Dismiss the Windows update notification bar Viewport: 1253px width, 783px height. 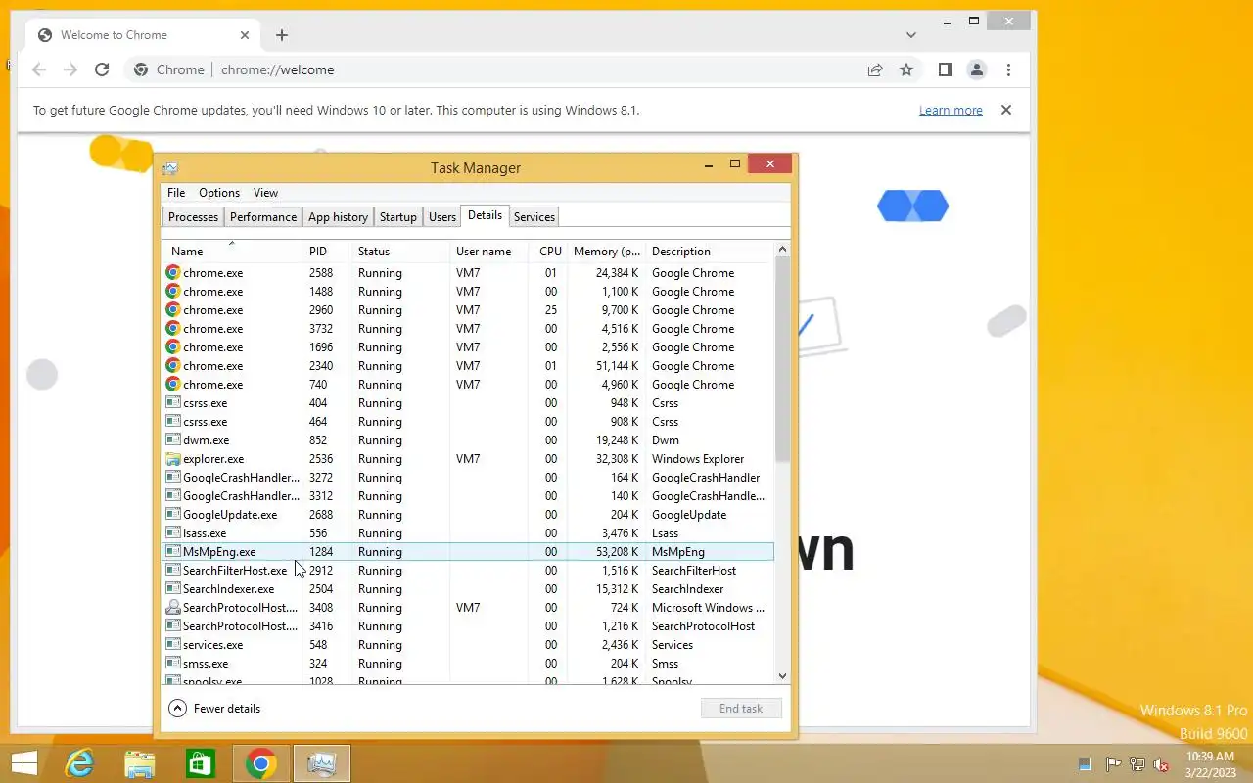[1005, 110]
